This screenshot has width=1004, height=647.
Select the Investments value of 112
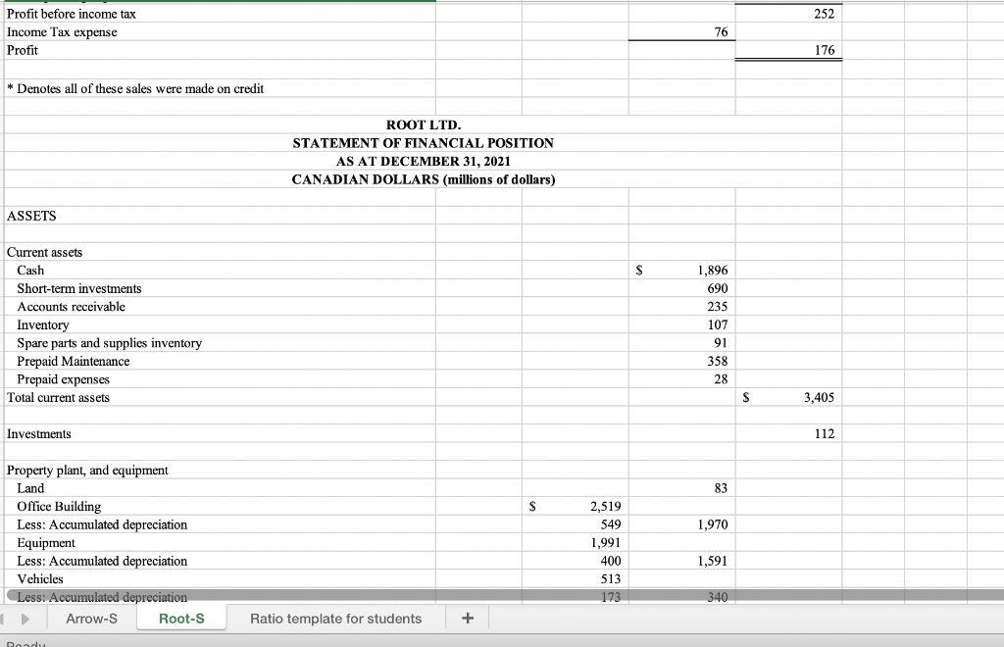click(821, 433)
